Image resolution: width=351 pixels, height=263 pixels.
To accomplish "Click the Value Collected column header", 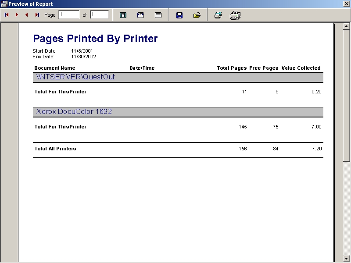I will (301, 68).
